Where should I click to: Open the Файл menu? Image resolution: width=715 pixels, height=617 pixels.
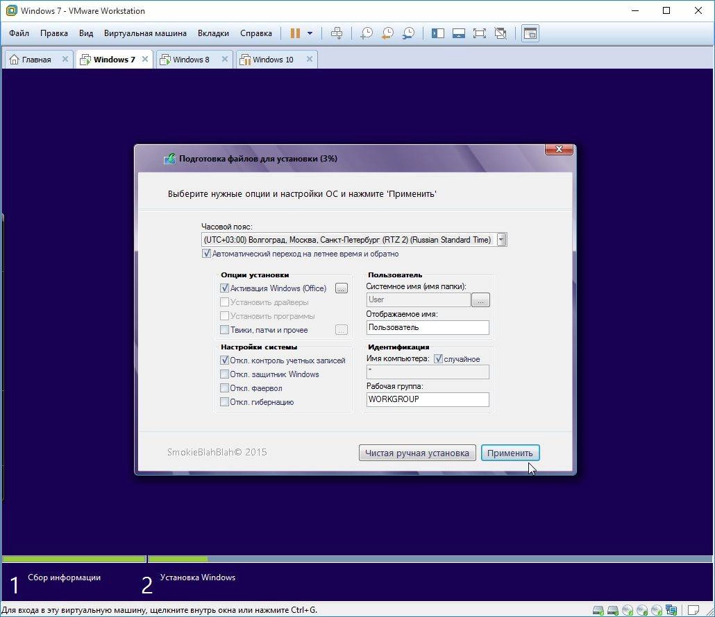[x=19, y=33]
